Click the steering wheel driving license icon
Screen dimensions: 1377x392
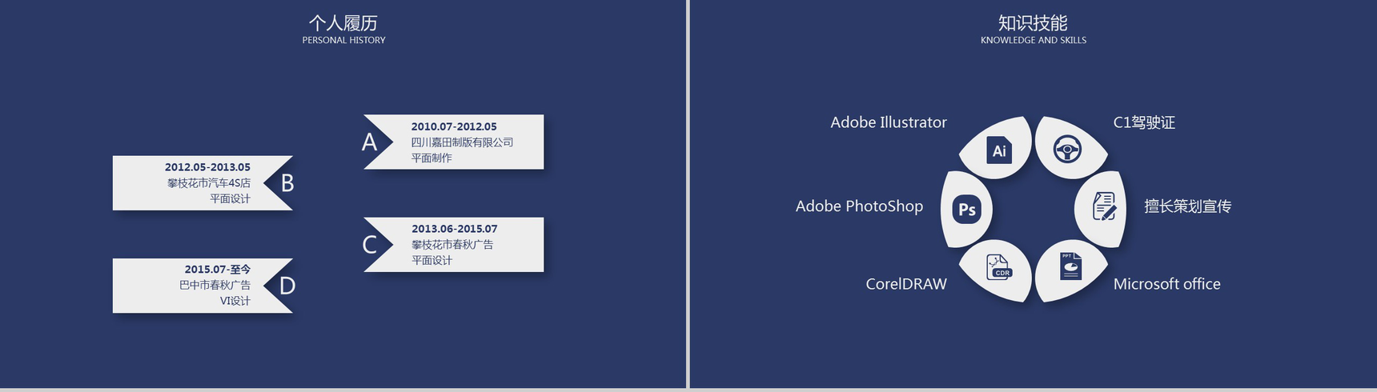click(x=1067, y=149)
